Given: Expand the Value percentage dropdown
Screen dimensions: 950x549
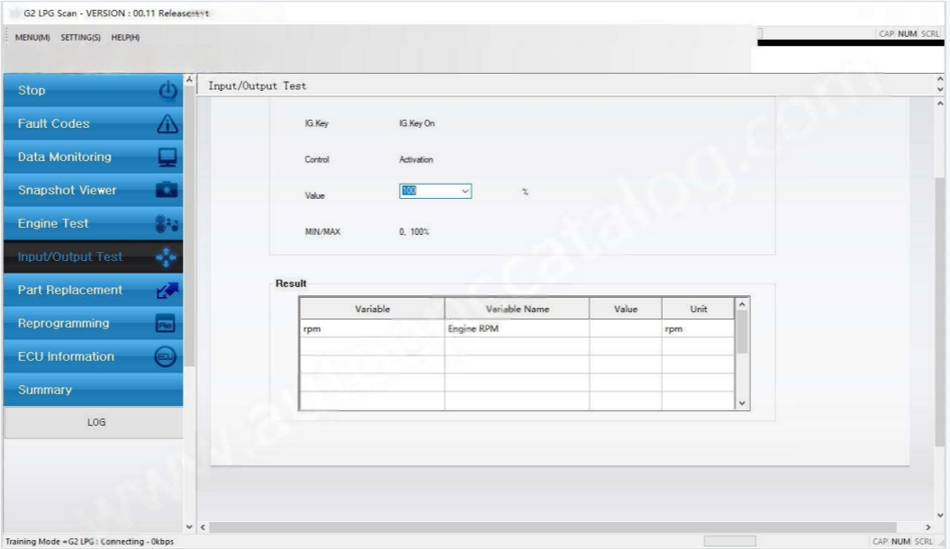Looking at the screenshot, I should coord(465,191).
